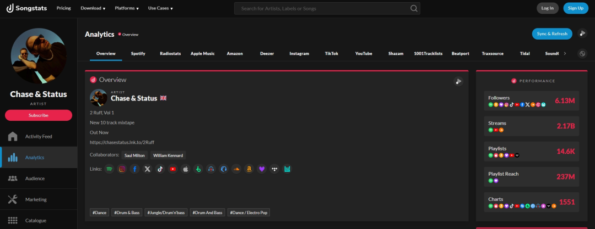The image size is (595, 229).
Task: Switch to the Amazon tab
Action: 235,53
